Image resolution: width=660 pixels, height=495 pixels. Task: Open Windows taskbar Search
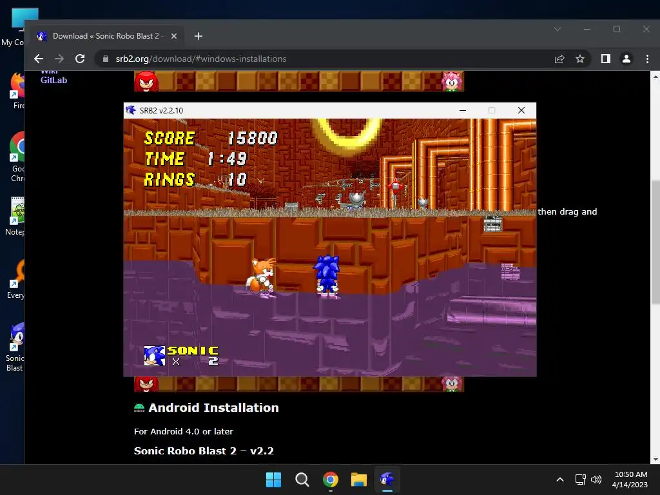coord(302,480)
